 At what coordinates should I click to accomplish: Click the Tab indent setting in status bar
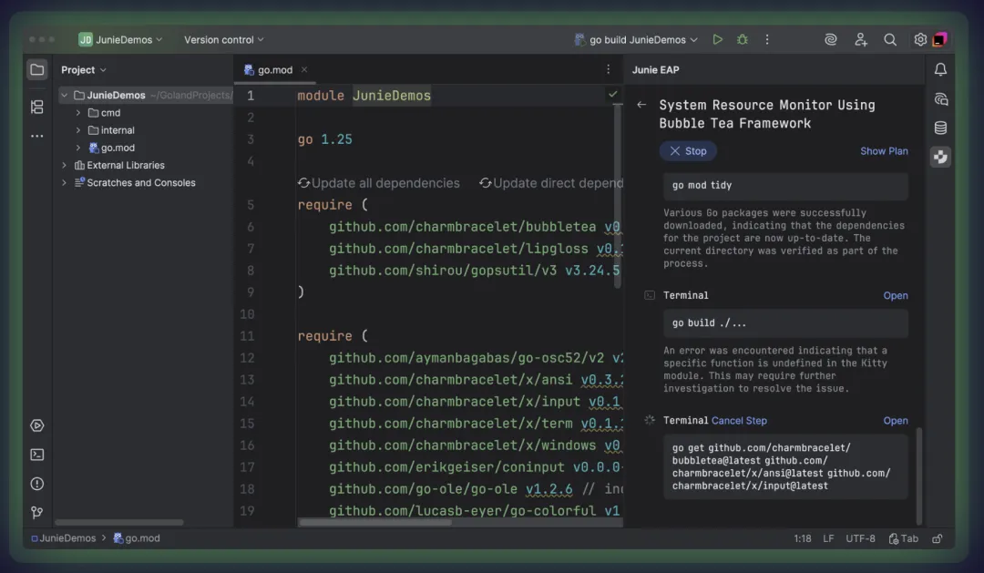[x=903, y=538]
